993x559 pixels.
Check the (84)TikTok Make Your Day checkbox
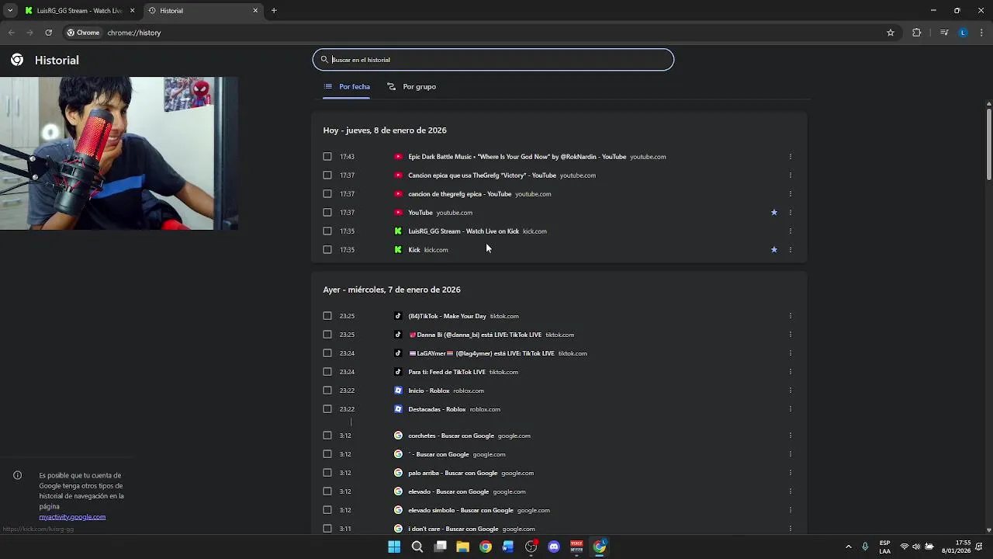(327, 316)
